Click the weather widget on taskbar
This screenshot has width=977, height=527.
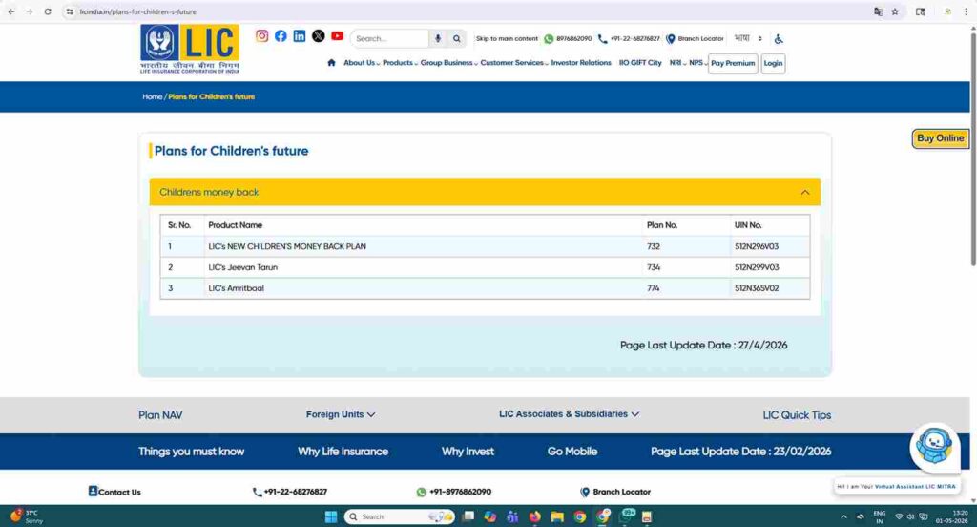point(26,516)
